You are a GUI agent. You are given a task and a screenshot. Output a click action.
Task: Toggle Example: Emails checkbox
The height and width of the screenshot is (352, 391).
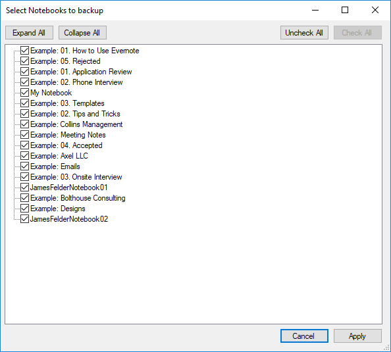point(24,166)
